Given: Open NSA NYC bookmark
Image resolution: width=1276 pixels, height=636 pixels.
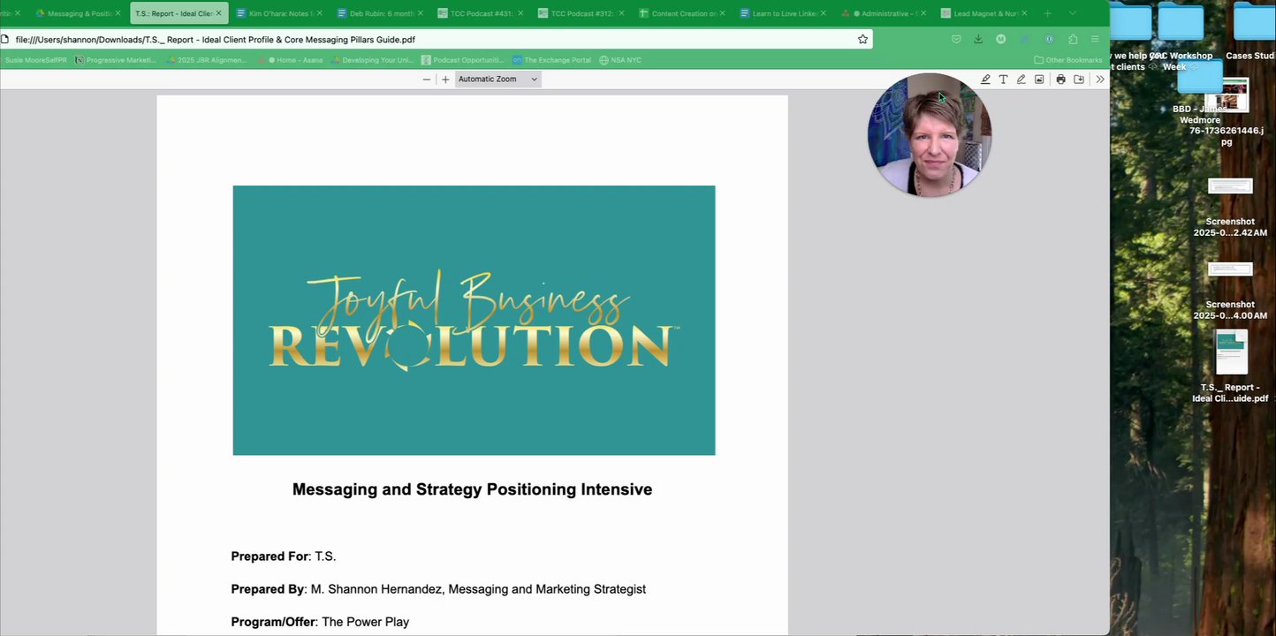Looking at the screenshot, I should [620, 60].
